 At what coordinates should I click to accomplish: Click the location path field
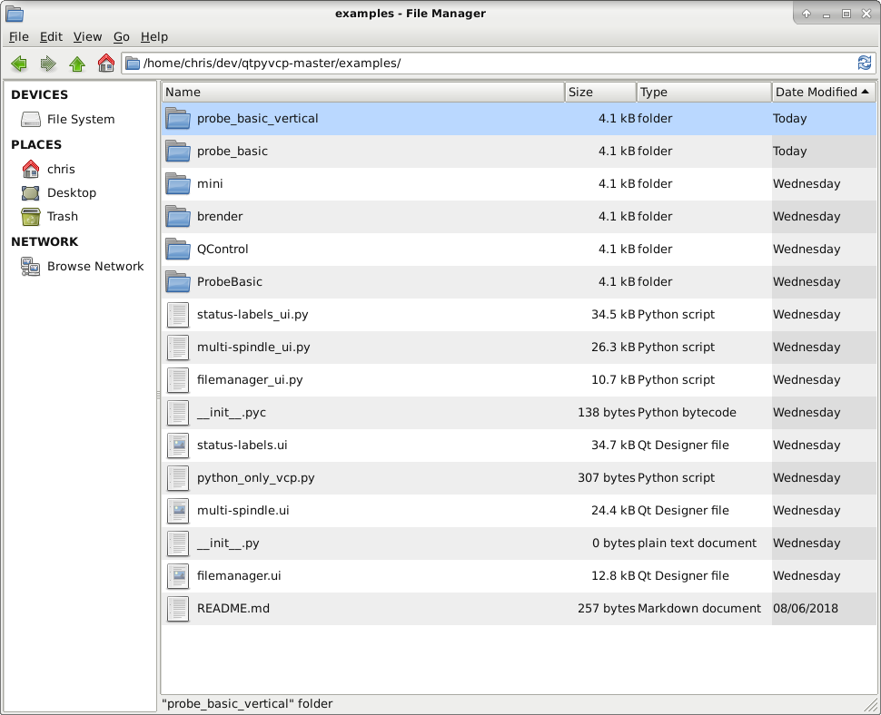pyautogui.click(x=498, y=63)
